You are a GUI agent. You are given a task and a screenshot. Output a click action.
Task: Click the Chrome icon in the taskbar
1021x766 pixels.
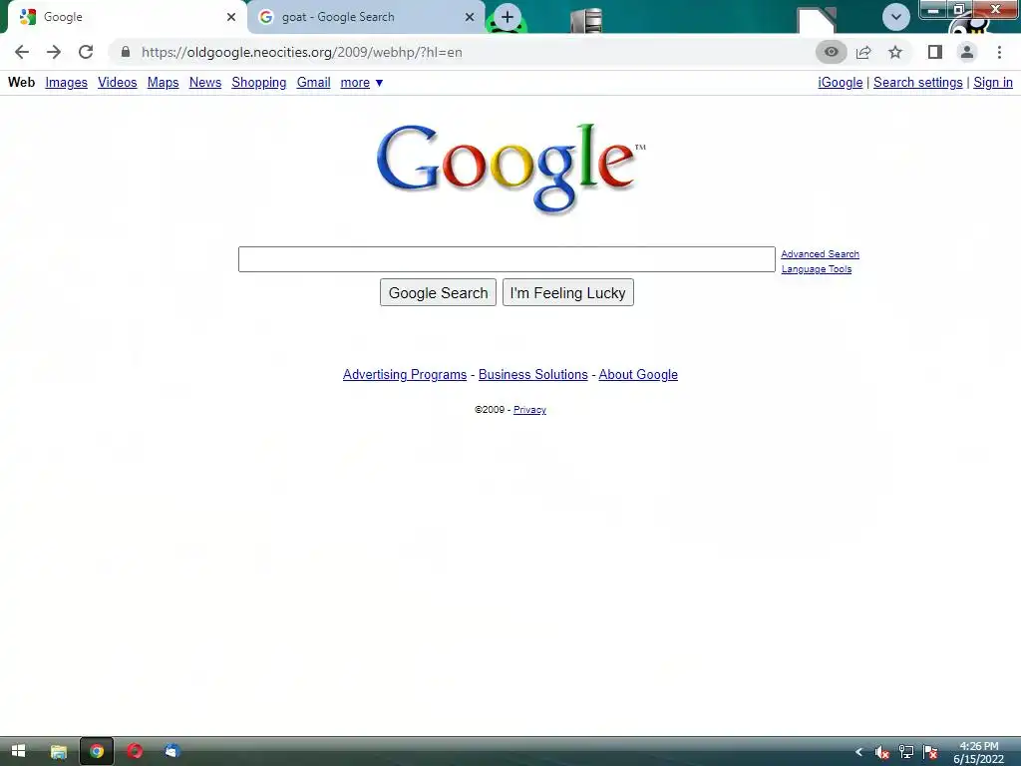tap(97, 751)
